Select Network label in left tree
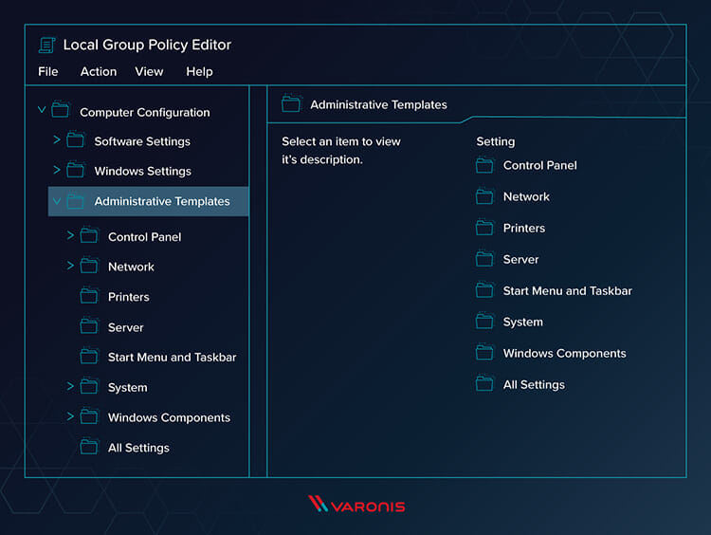The width and height of the screenshot is (711, 535). [x=131, y=267]
